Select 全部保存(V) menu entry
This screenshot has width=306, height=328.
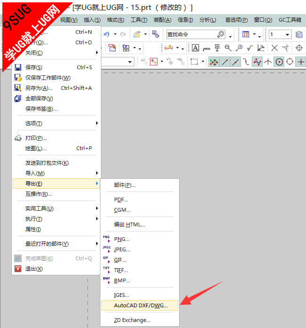point(56,98)
